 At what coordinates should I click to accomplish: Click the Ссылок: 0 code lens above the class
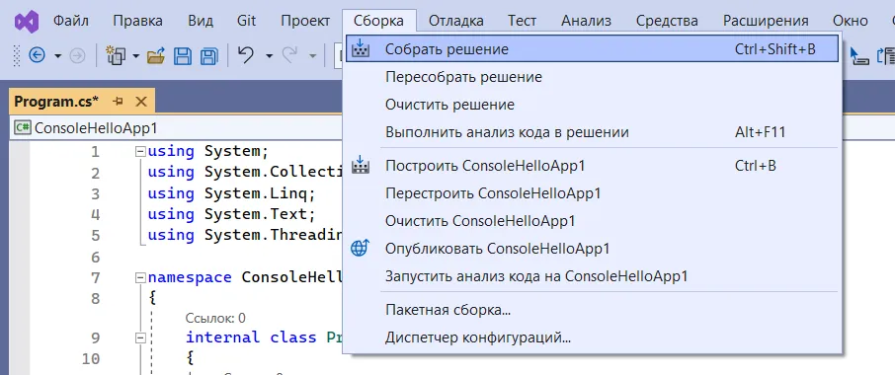tap(215, 318)
